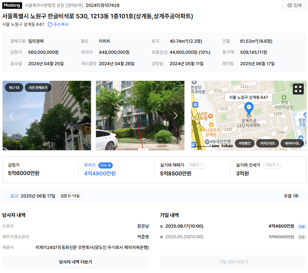This screenshot has width=308, height=273.
Task: Show previous photo with left arrow
Action: (x=11, y=116)
